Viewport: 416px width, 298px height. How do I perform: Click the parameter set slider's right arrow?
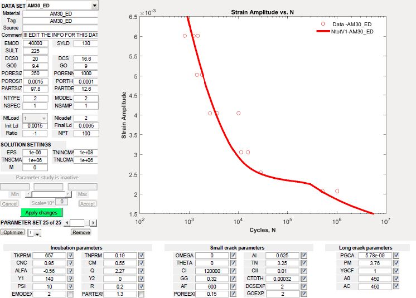(95, 223)
